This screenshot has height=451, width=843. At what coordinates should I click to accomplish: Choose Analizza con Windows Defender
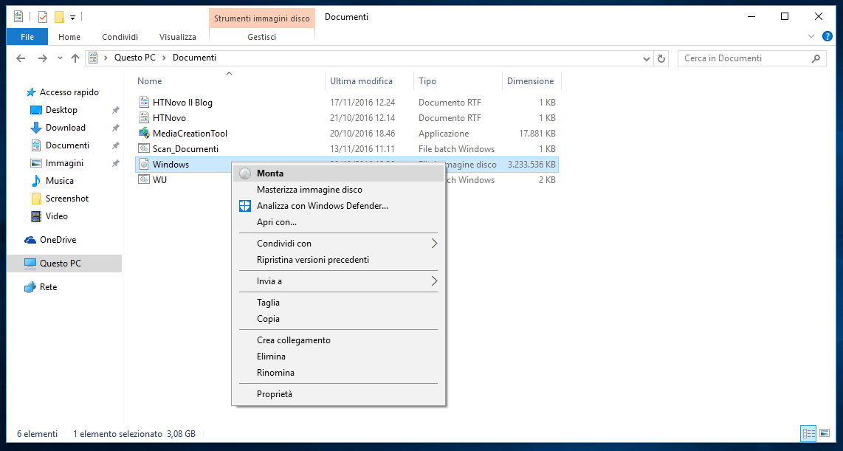[338, 206]
